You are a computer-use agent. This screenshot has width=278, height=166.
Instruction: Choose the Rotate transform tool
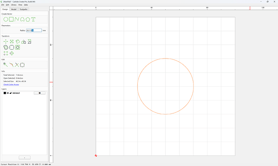coord(18,41)
